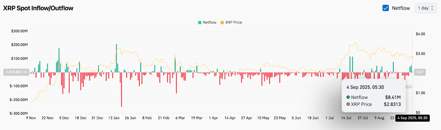
Task: Click the XRP Spot Inflow/Outflow title
Action: click(x=38, y=8)
